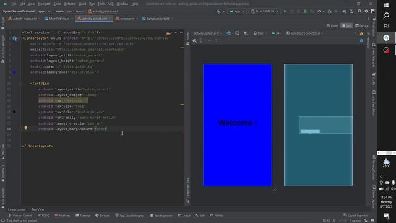
Task: Click the Task View taskbar icon
Action: point(386,25)
